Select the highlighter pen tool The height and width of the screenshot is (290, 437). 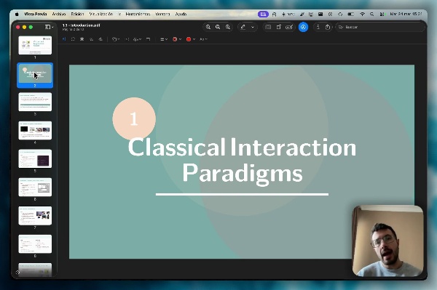point(243,27)
